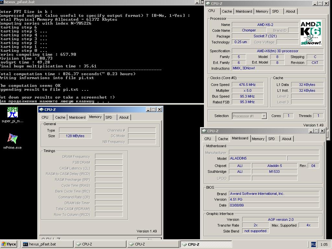The height and width of the screenshot is (249, 332).
Task: Activate the third highlighted CPU-Z taskbar button
Action: point(206,244)
